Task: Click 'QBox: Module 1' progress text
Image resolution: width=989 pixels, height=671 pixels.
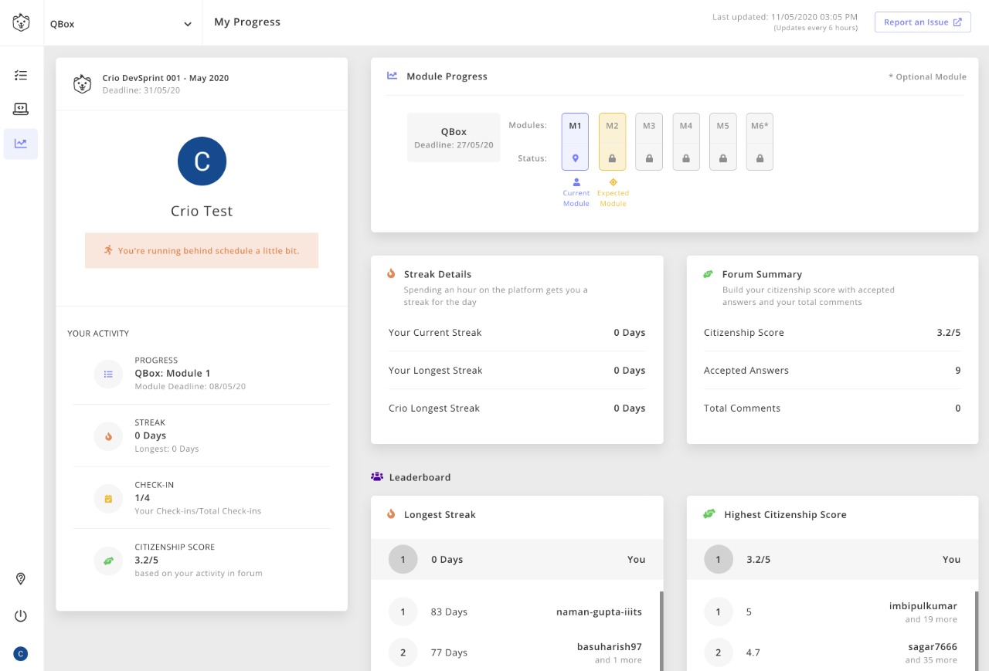Action: (x=172, y=374)
